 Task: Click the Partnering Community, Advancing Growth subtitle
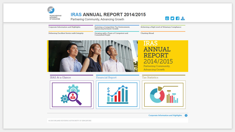(97, 19)
